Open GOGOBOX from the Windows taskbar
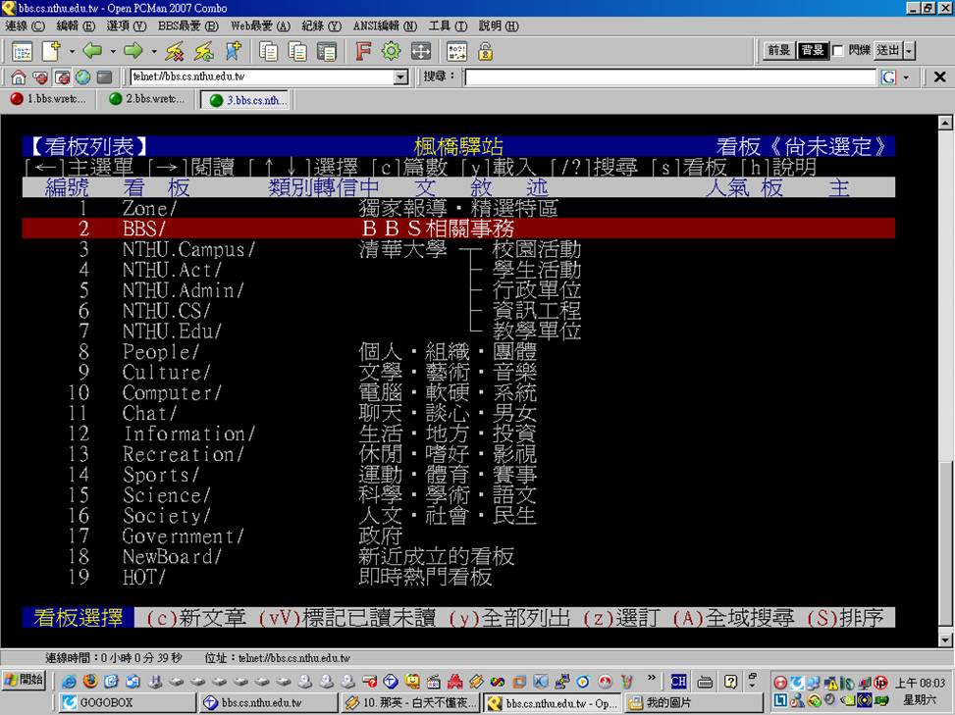 tap(128, 702)
